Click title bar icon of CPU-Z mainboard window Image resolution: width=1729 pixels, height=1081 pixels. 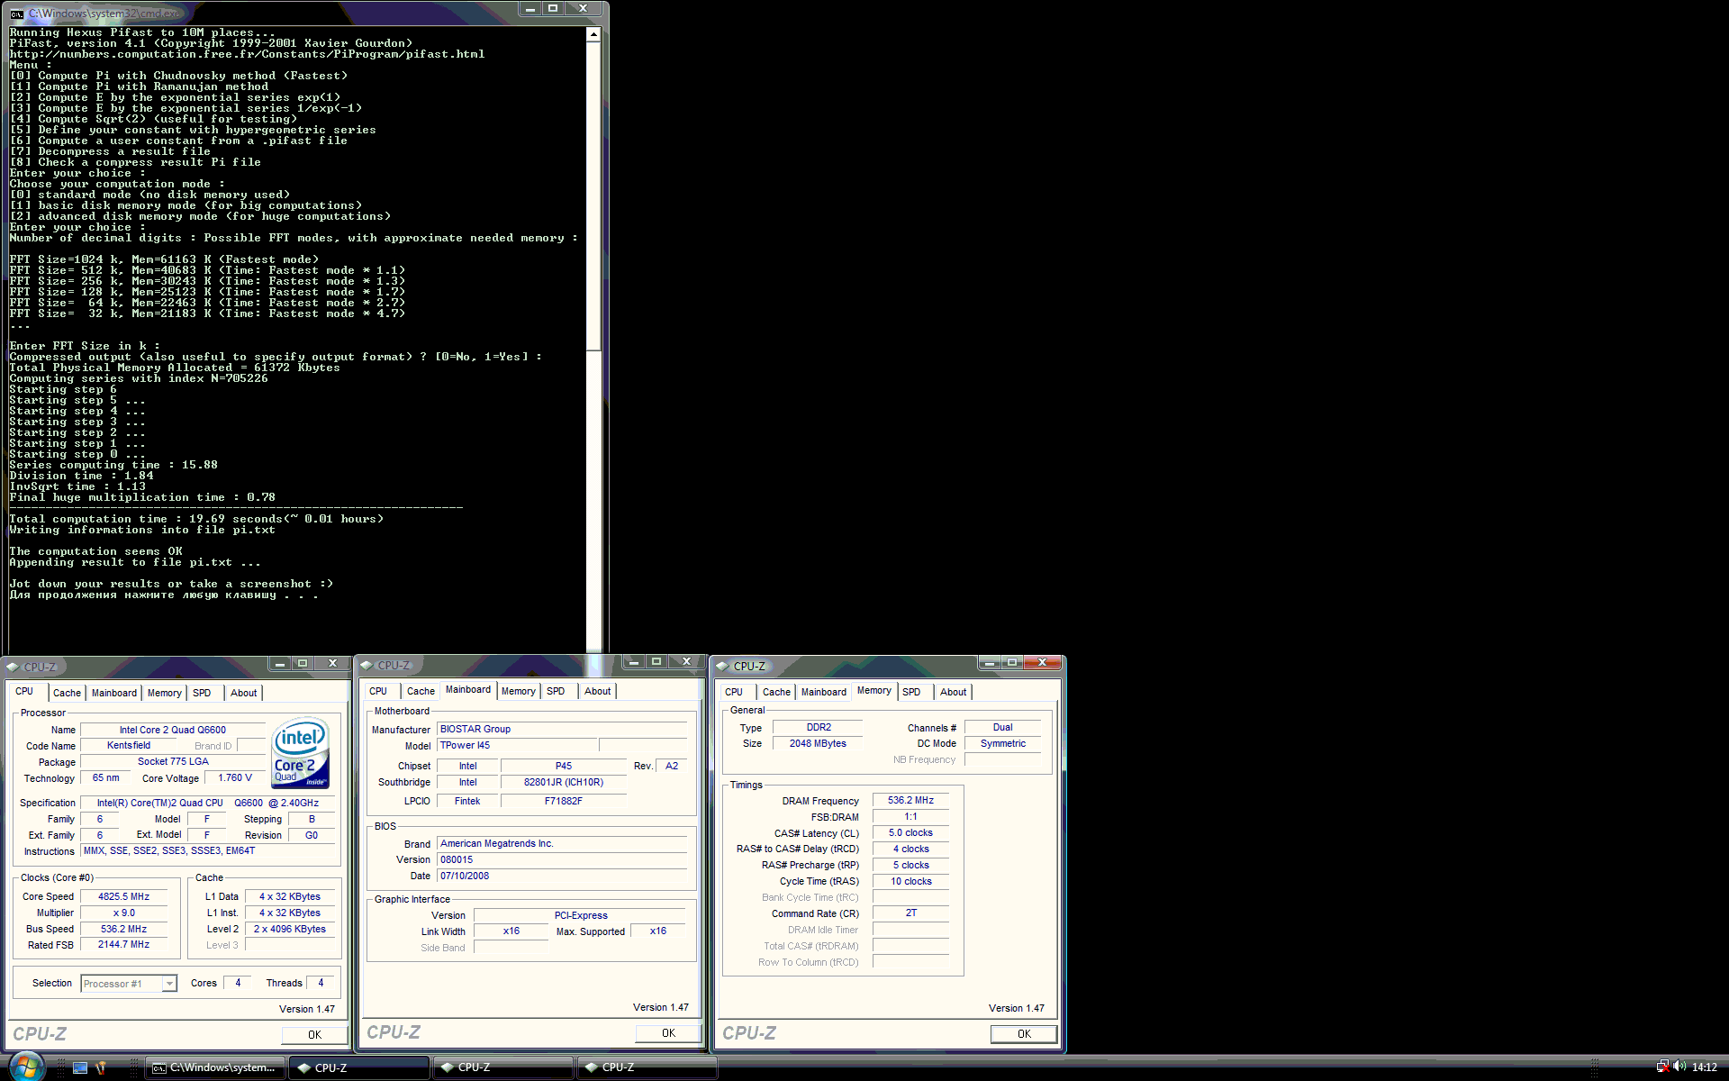(x=367, y=666)
